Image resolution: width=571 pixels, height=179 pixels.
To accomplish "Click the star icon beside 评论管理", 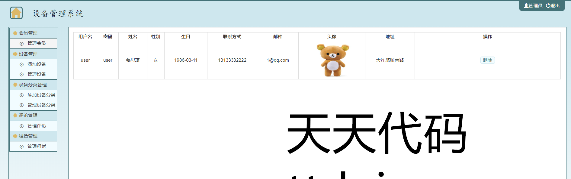I will tap(15, 116).
